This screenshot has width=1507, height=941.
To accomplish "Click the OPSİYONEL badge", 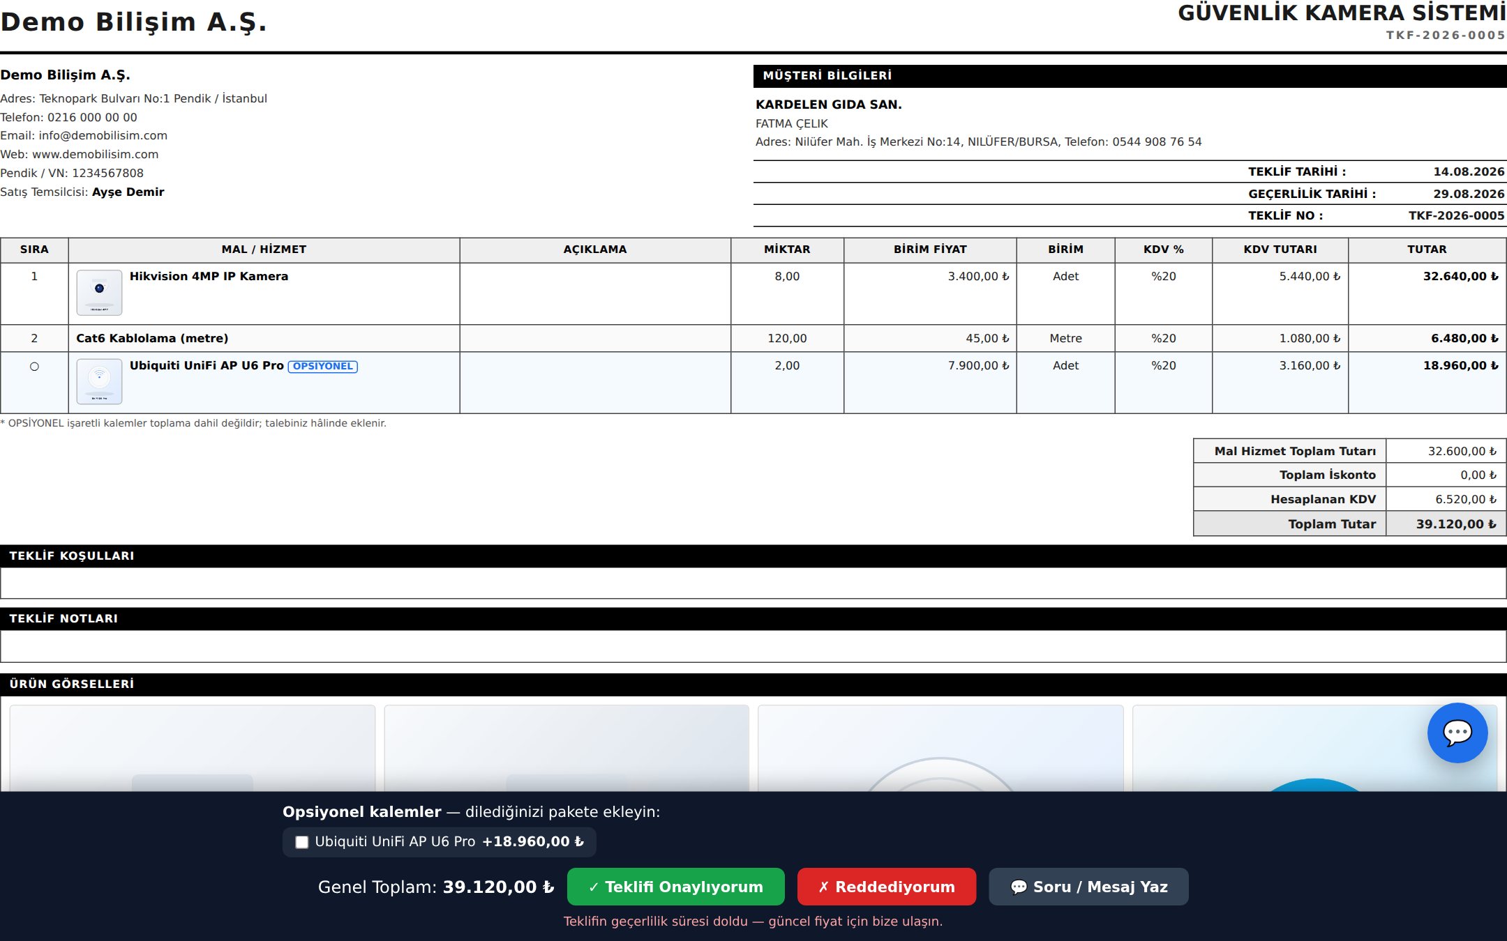I will pyautogui.click(x=323, y=366).
